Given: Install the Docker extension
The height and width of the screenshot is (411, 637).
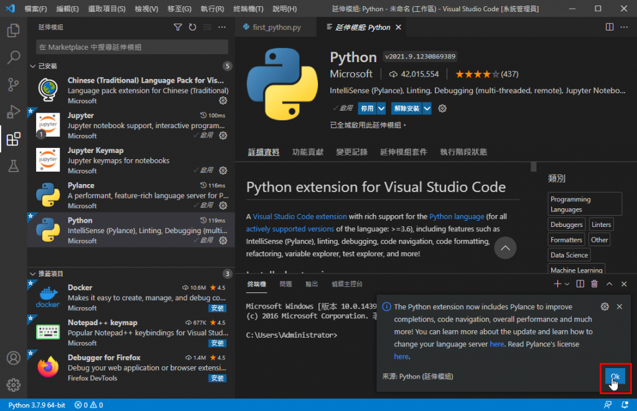Looking at the screenshot, I should (217, 308).
